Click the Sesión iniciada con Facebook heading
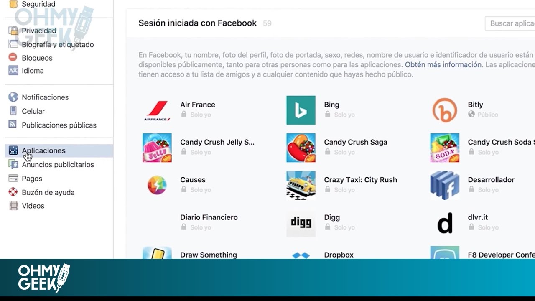The image size is (535, 301). [x=198, y=23]
